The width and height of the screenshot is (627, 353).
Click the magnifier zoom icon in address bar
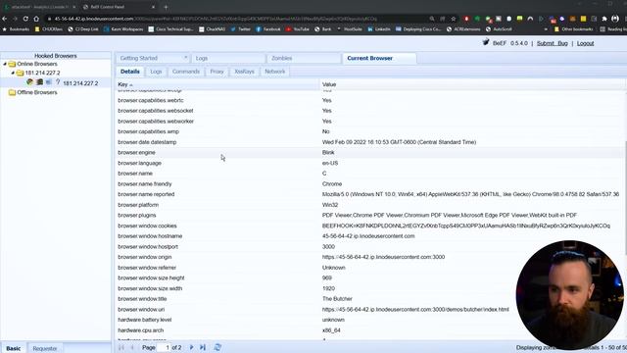click(432, 19)
